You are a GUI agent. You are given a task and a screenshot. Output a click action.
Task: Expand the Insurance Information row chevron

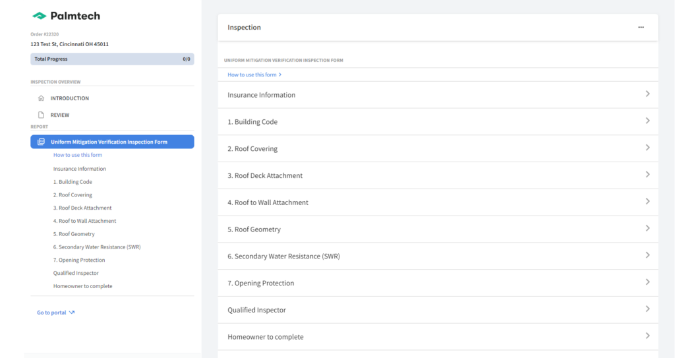(647, 94)
